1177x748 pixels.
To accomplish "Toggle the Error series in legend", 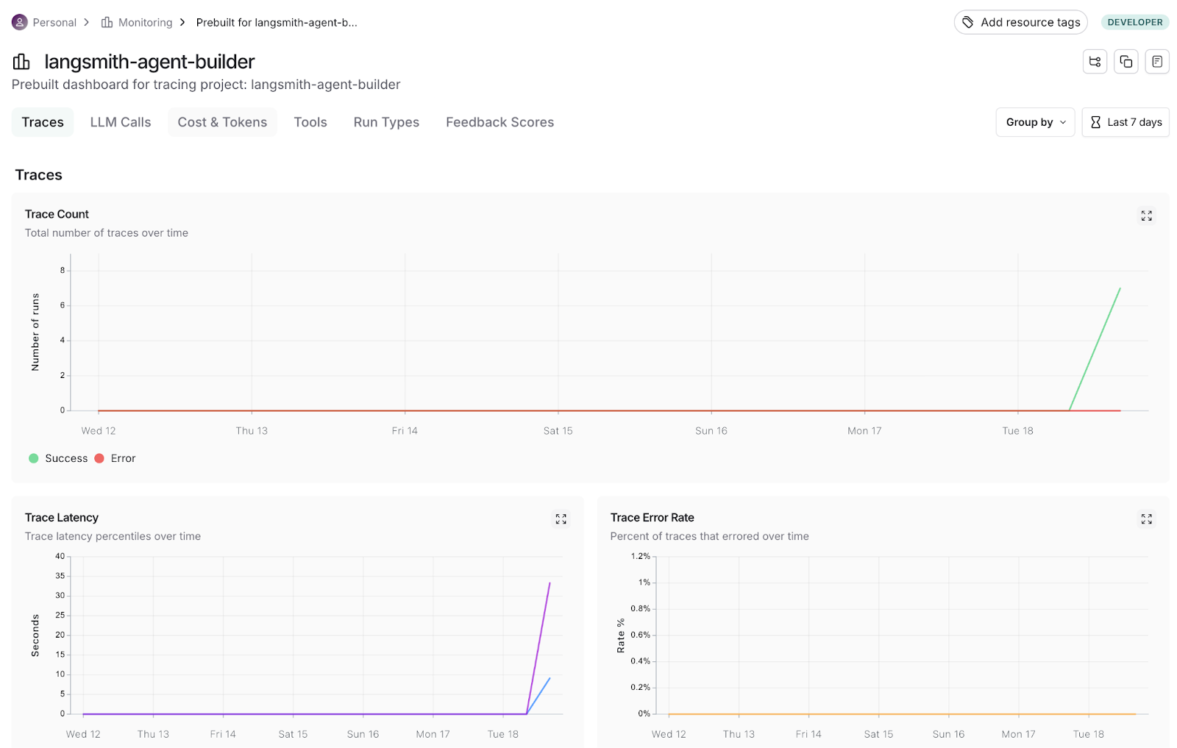I will 123,458.
